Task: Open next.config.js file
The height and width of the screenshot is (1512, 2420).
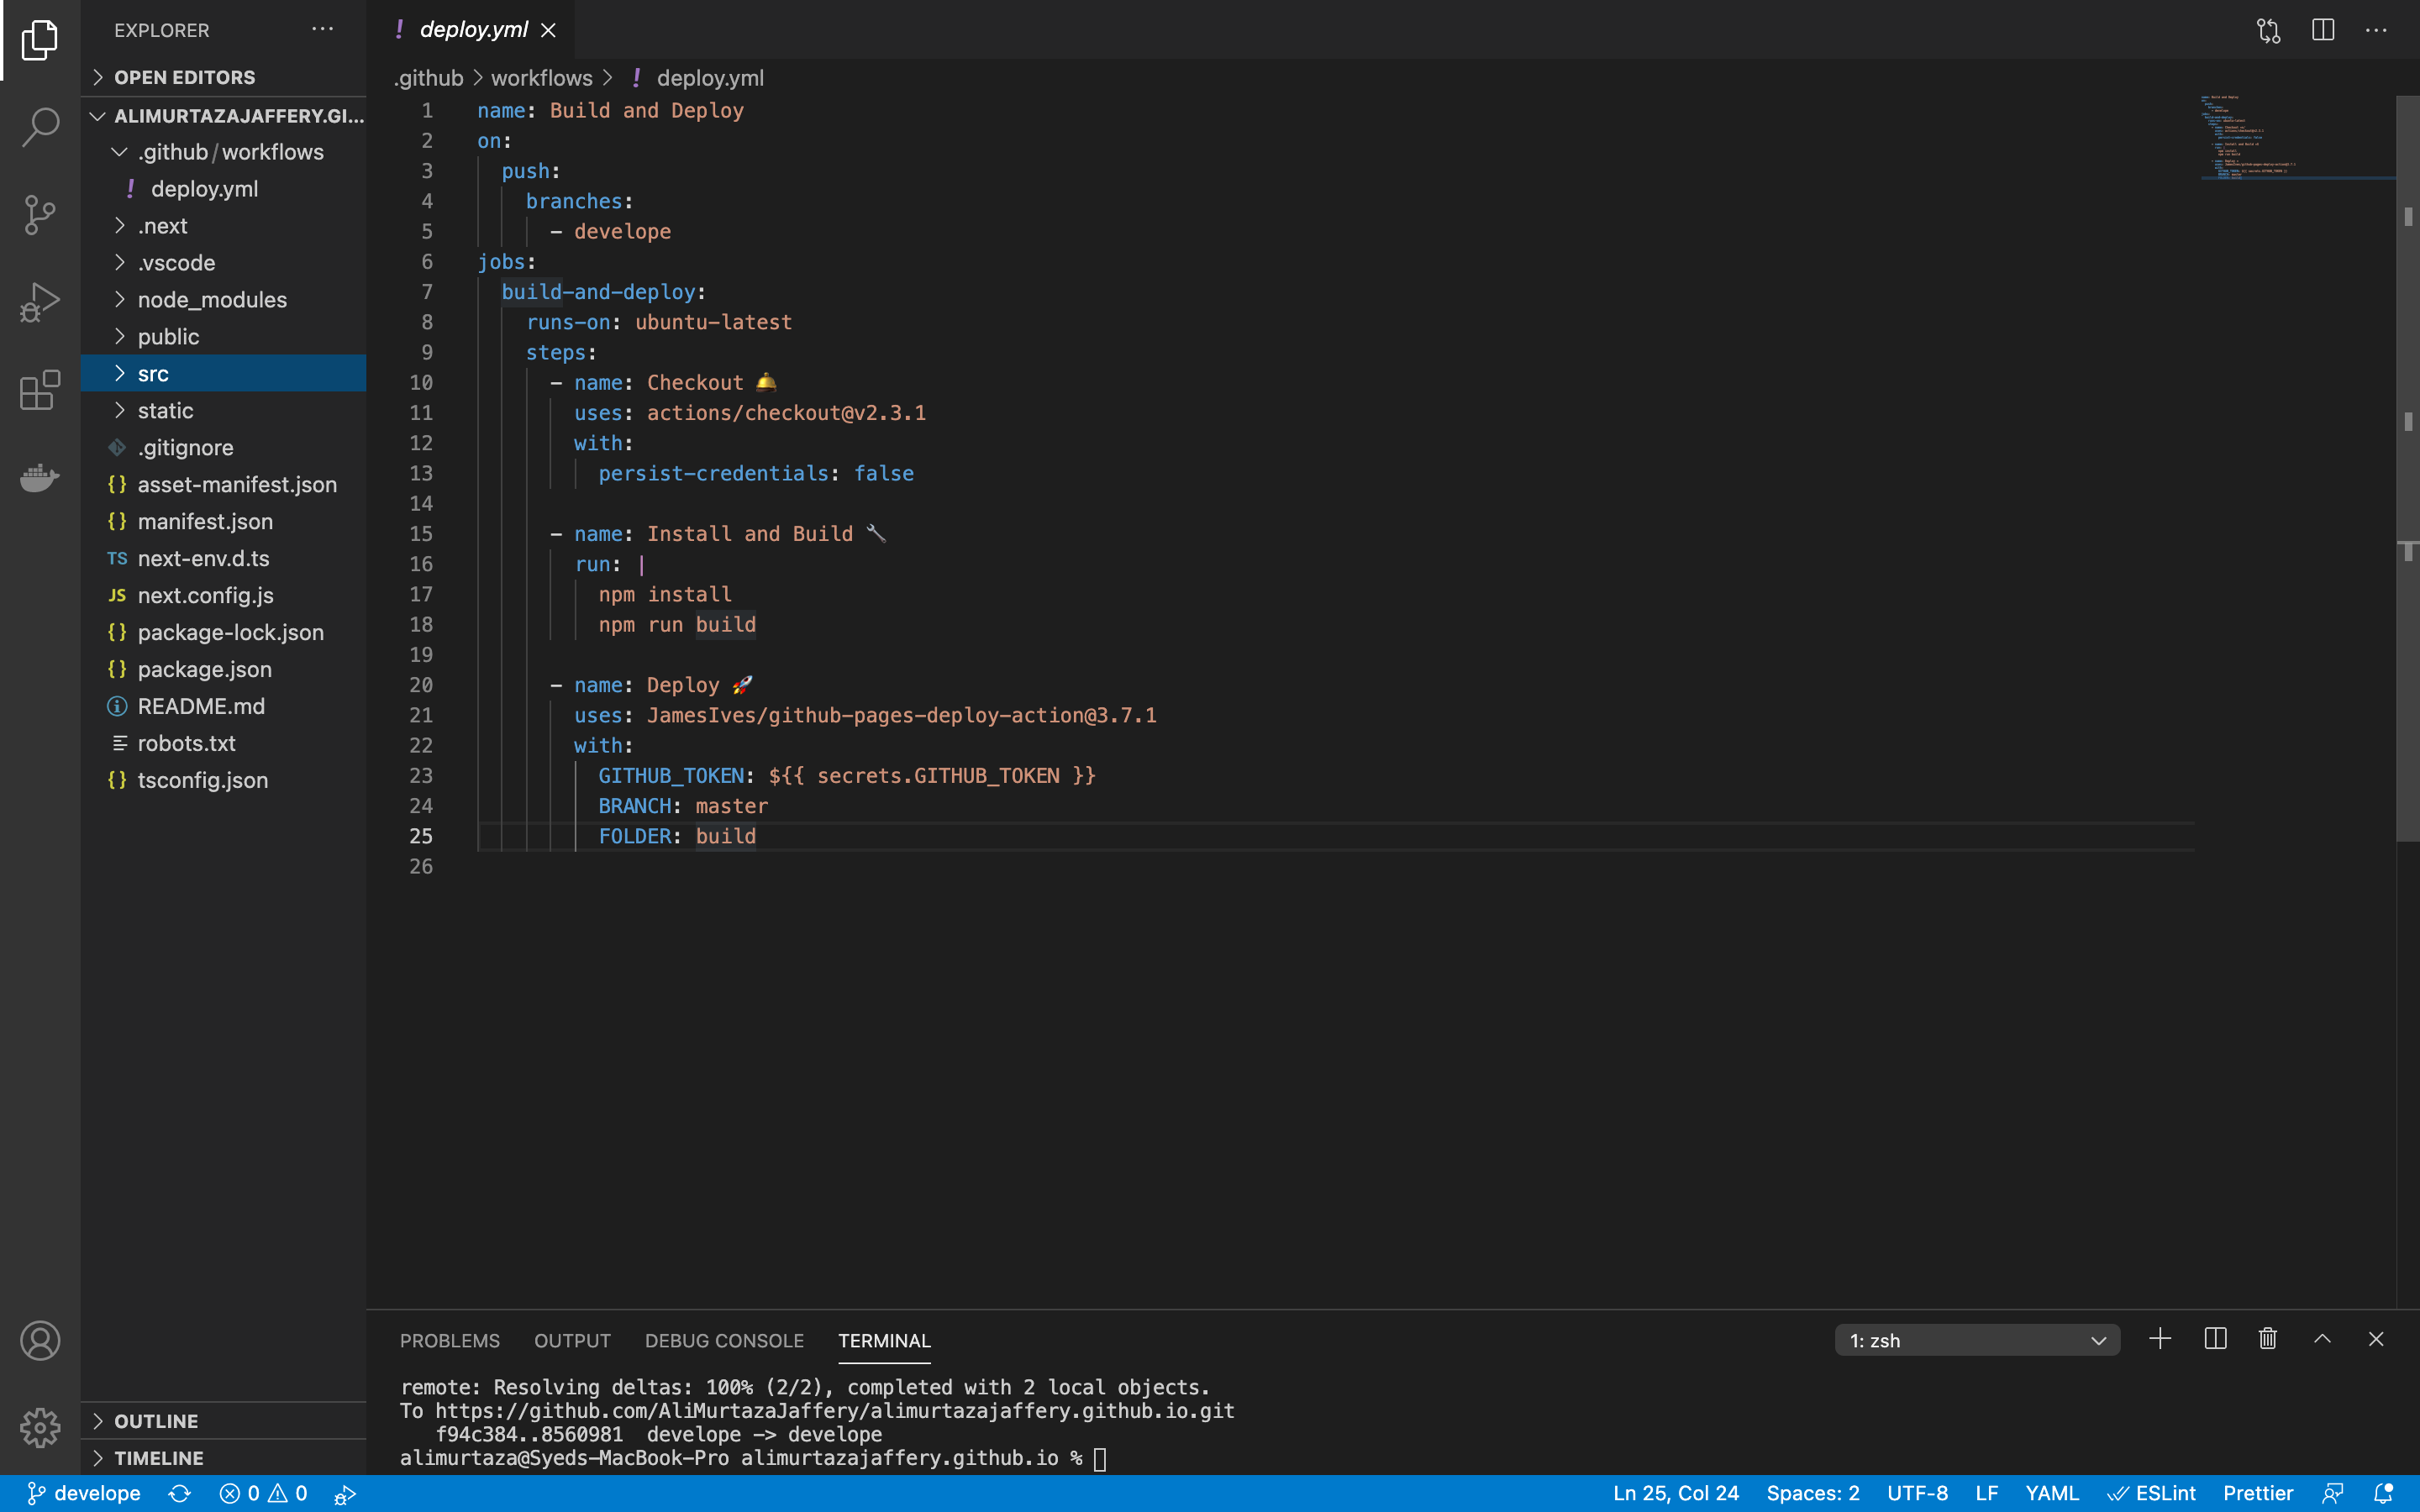Action: (x=224, y=596)
